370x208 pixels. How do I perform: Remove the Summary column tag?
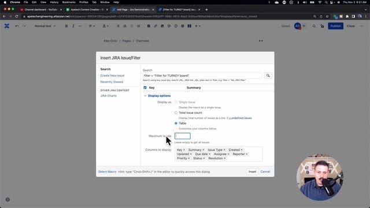pyautogui.click(x=203, y=150)
